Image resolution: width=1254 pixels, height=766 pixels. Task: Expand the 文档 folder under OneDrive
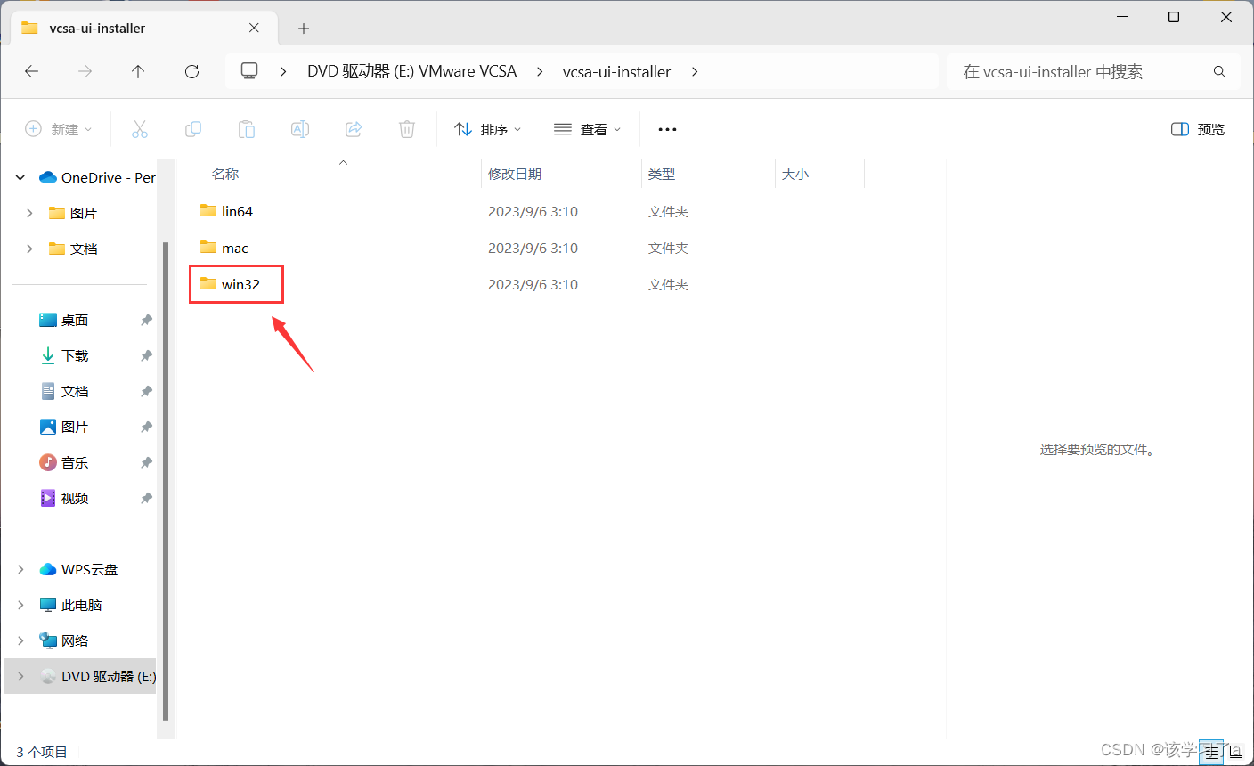tap(29, 249)
